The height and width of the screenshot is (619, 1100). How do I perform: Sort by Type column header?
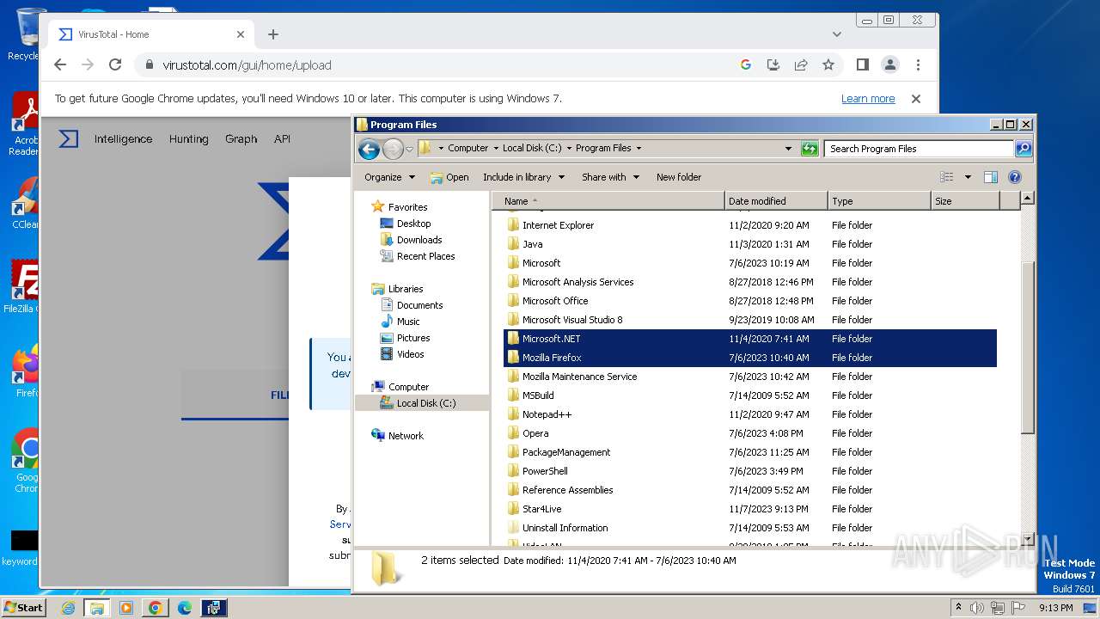(x=879, y=201)
